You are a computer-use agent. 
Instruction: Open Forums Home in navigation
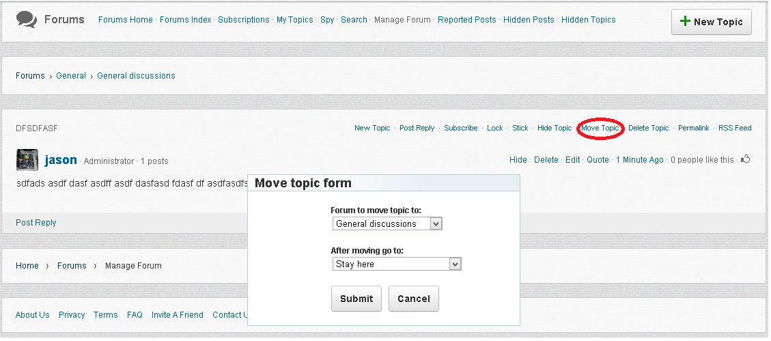125,20
